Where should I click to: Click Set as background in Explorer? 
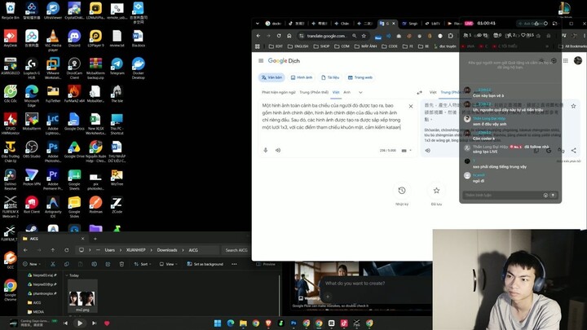coord(205,264)
